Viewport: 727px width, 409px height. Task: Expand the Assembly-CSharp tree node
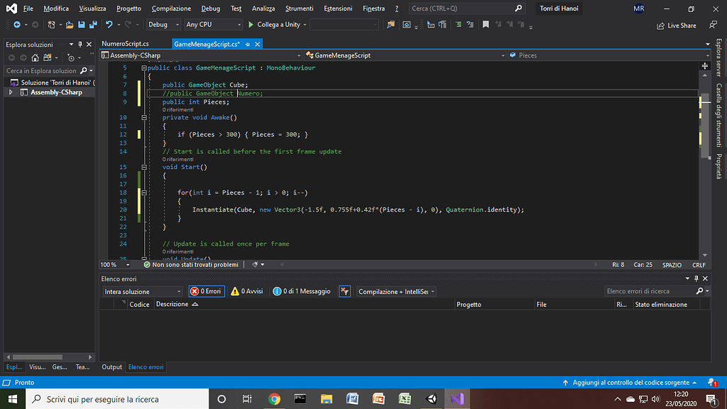11,92
